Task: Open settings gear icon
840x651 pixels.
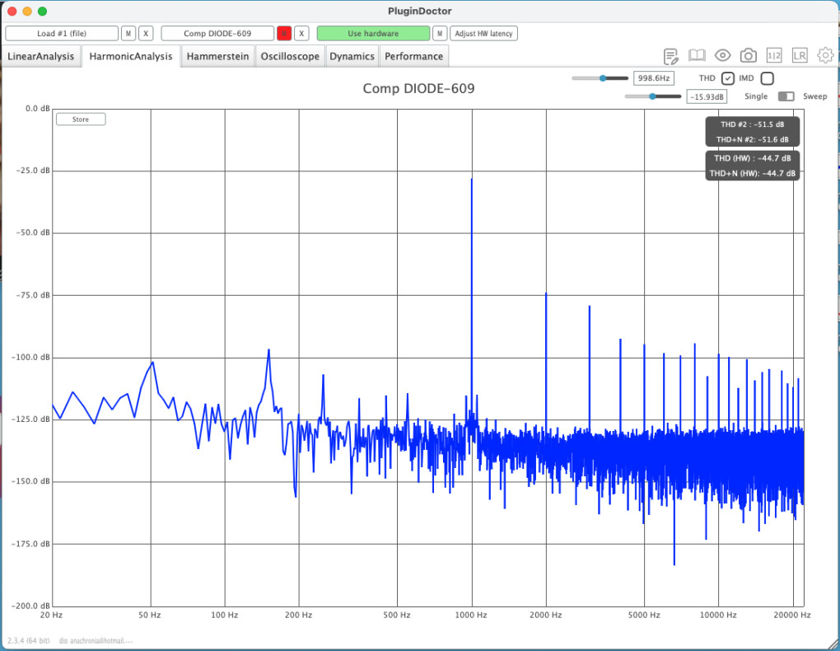Action: tap(825, 56)
